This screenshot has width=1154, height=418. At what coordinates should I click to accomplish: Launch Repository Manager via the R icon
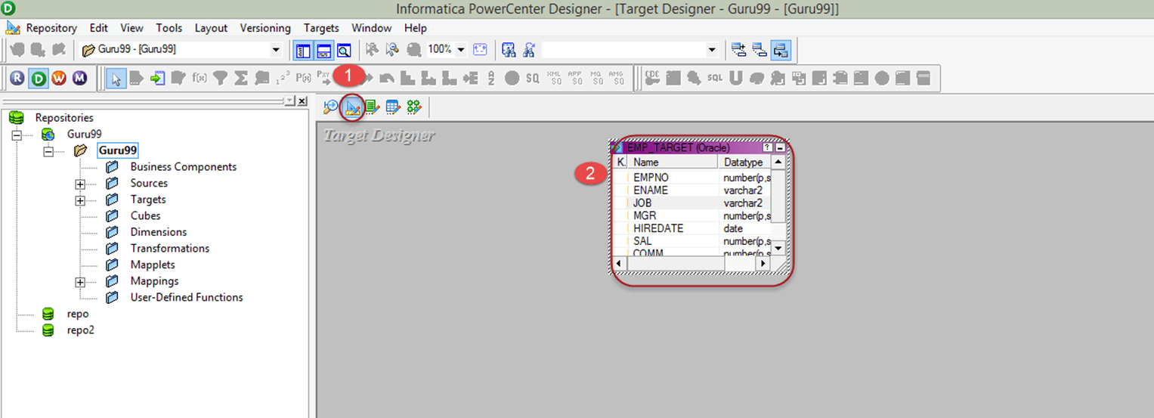(x=17, y=78)
